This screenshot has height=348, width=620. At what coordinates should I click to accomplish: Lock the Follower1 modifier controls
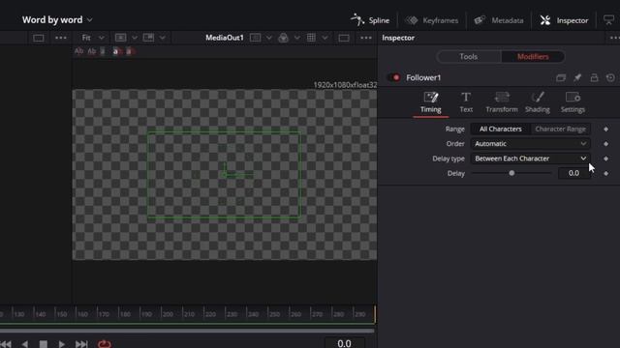click(x=594, y=77)
